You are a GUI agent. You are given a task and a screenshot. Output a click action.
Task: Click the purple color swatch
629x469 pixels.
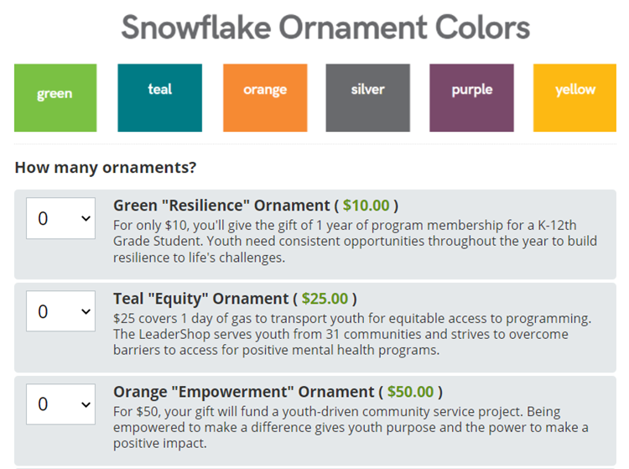[x=471, y=98]
